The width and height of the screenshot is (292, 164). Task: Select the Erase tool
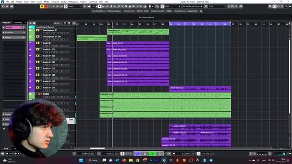[x=111, y=6]
